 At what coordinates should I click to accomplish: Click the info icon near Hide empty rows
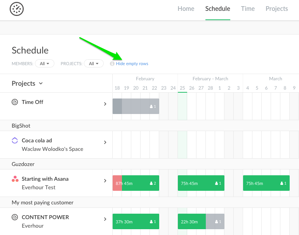click(112, 64)
